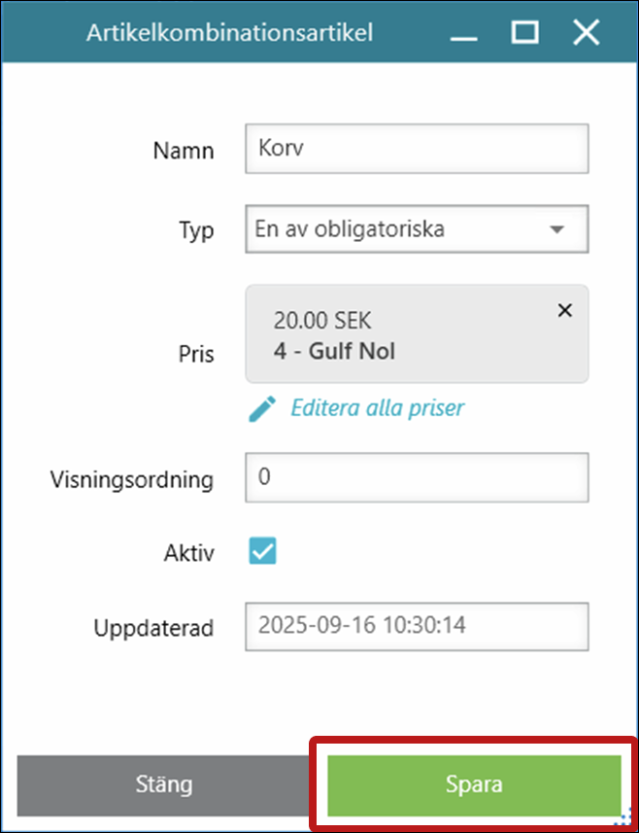Image resolution: width=639 pixels, height=833 pixels.
Task: Maximize the Artikelkombinationsartikel dialog
Action: coord(524,33)
